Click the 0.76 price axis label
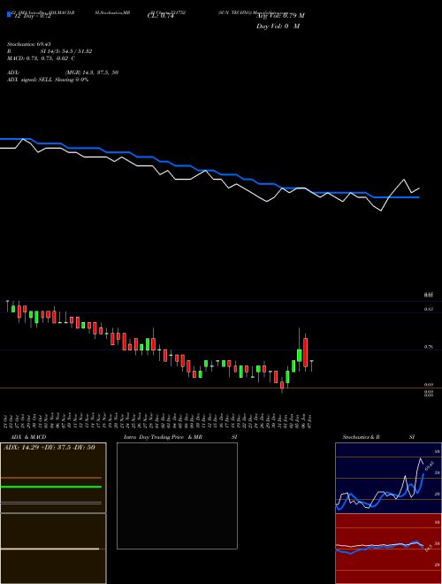The image size is (442, 584). pos(429,347)
